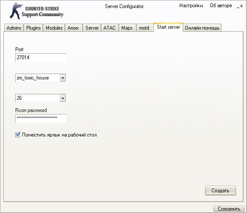247x213 pixels.
Task: Switch to the Admins tab
Action: pos(14,28)
